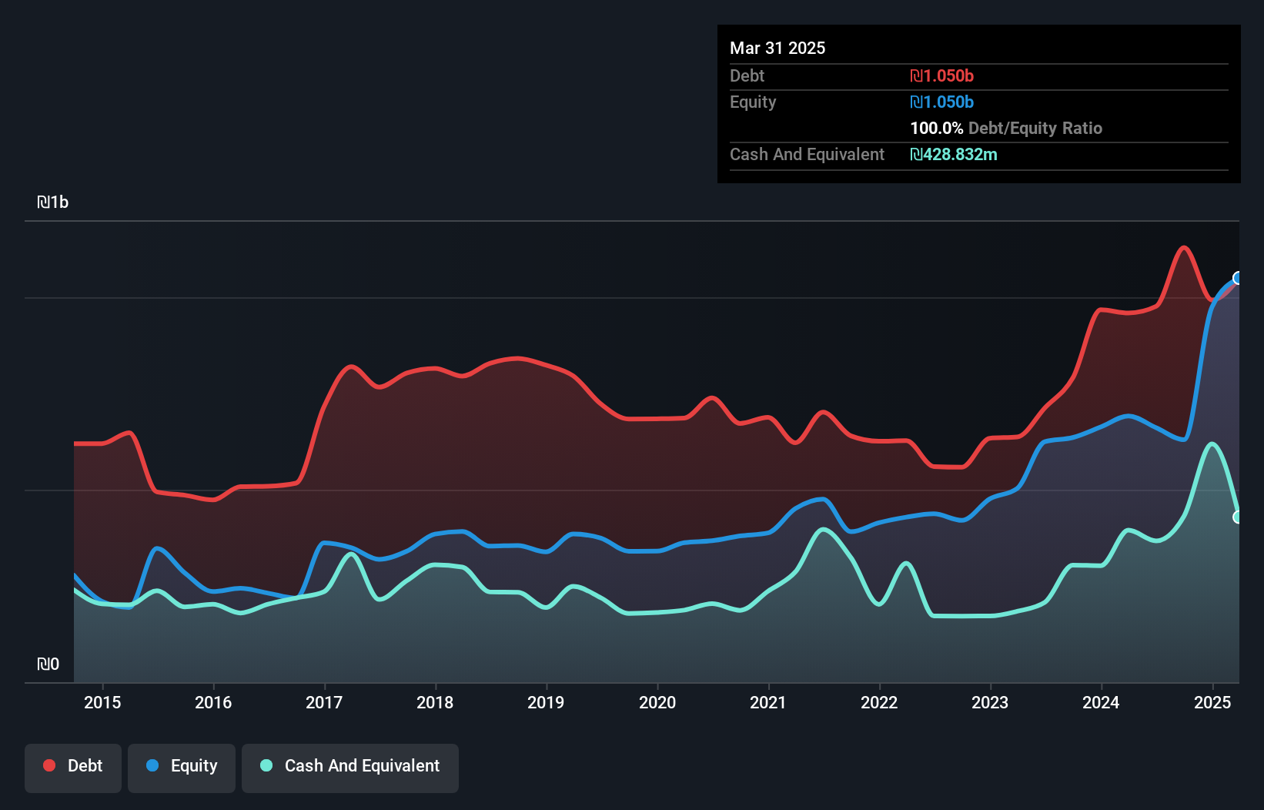The image size is (1264, 810).
Task: Click the Equity row label in tooltip
Action: coord(753,102)
